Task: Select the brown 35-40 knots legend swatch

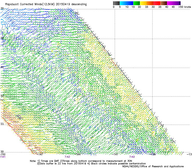Action: click(x=163, y=3)
